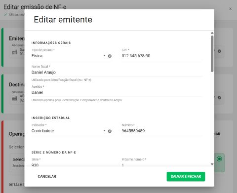Edit the Nome fiscal field Daniel Araujo
Viewport: 237px width, 193px height.
coord(117,73)
